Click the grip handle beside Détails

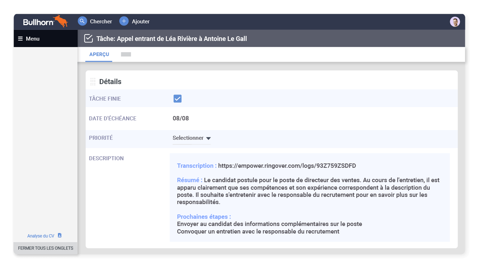coord(93,82)
